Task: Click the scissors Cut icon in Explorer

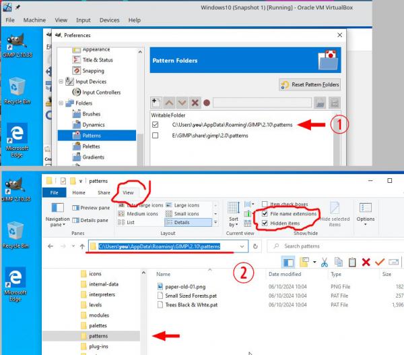Action: (325, 263)
